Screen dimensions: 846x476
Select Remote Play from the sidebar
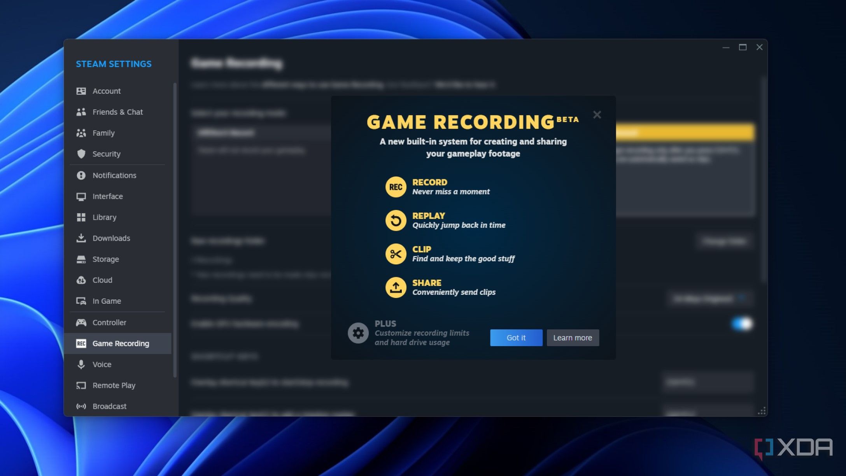114,385
